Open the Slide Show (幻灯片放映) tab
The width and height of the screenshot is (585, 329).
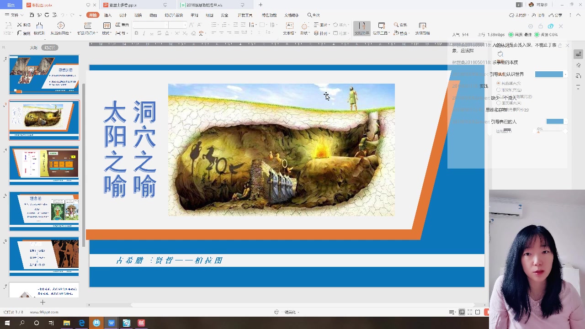pyautogui.click(x=174, y=15)
